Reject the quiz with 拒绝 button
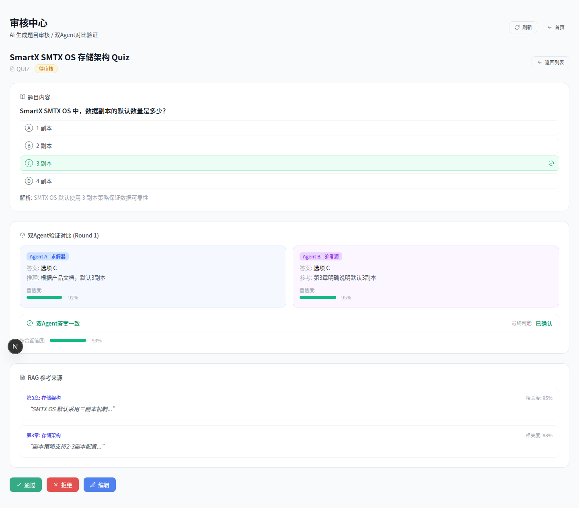Viewport: 579px width, 508px height. tap(63, 485)
